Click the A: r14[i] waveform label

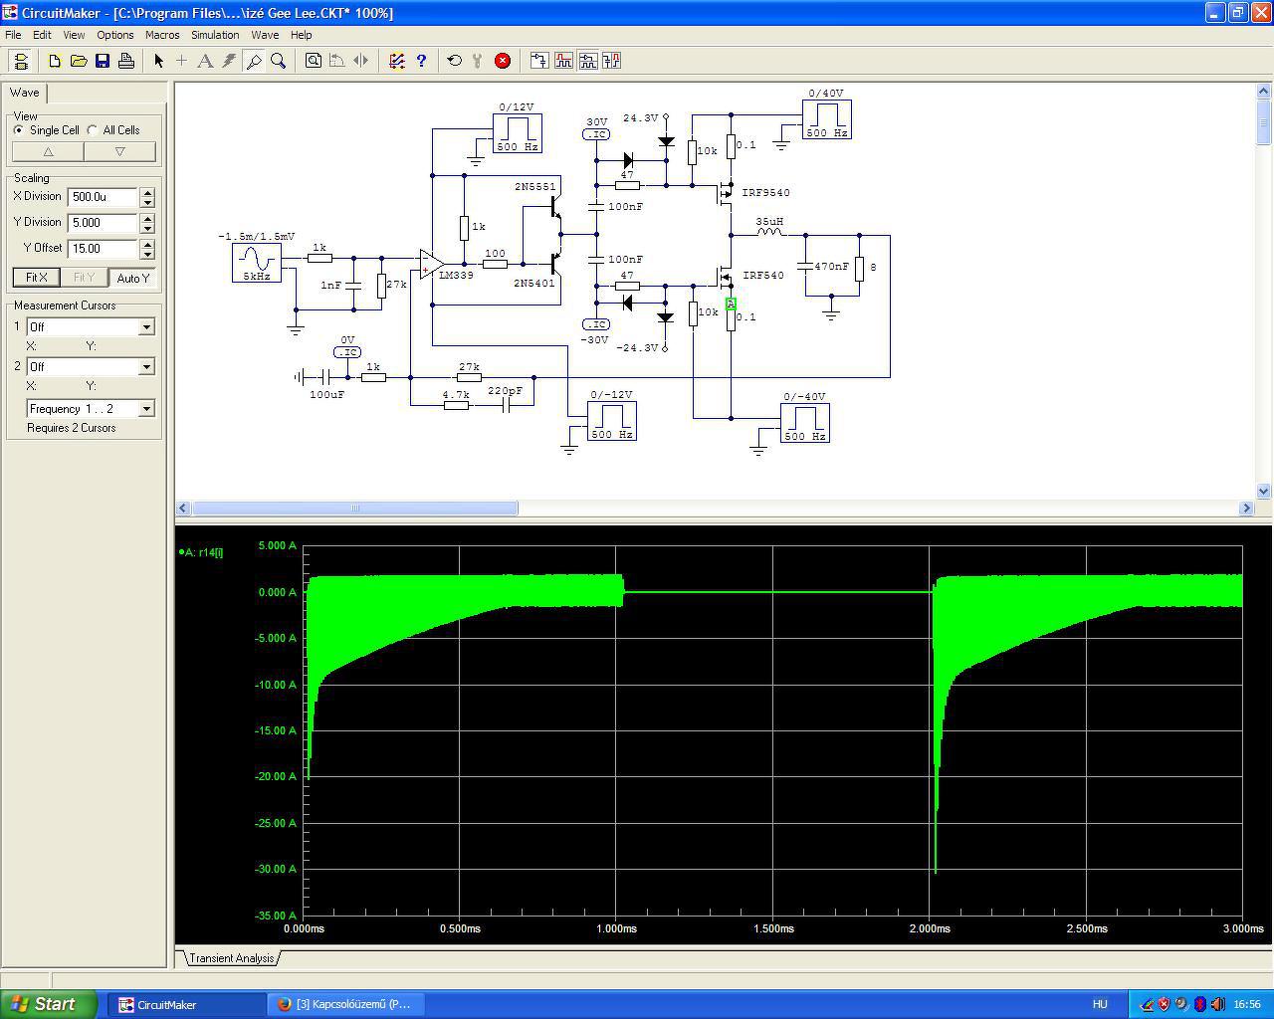(x=202, y=552)
